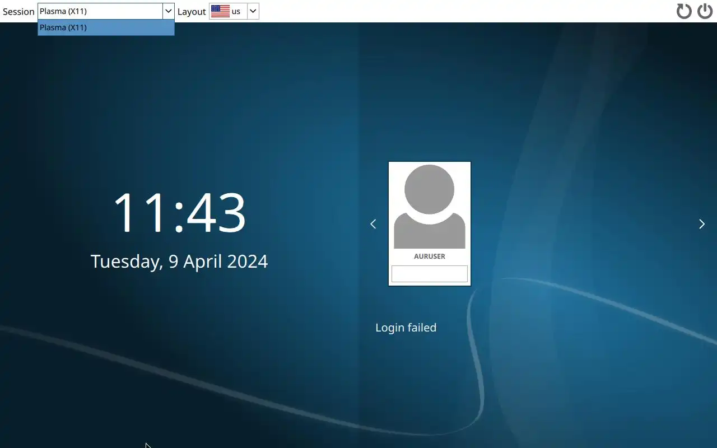Select the AURUSER avatar picture

point(430,207)
